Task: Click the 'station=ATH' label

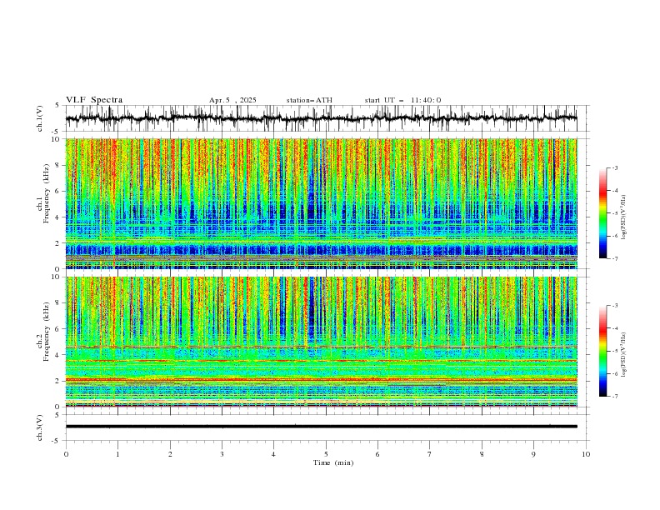Action: [309, 100]
